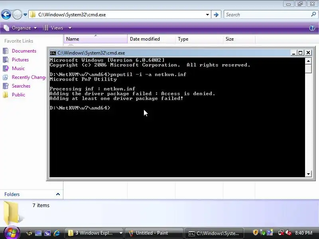Click the network computers tray icon
Viewport: 319px width, 239px height.
tap(270, 233)
